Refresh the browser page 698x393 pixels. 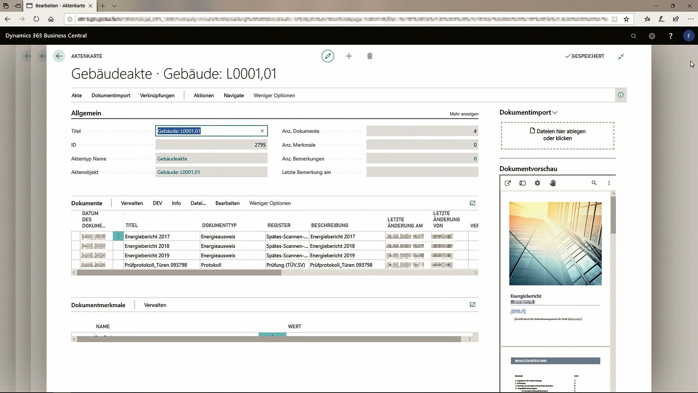(x=36, y=19)
